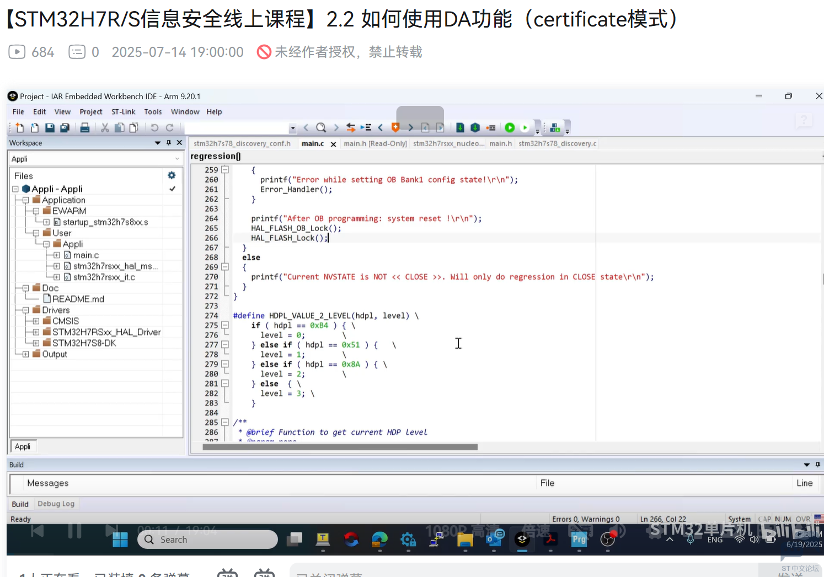Image resolution: width=824 pixels, height=577 pixels.
Task: Open workspace settings gear icon in Files header
Action: [172, 175]
